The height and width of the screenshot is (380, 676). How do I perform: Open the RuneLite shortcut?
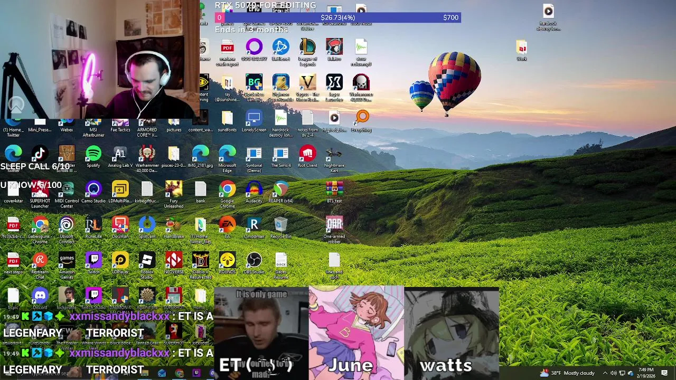click(x=93, y=228)
